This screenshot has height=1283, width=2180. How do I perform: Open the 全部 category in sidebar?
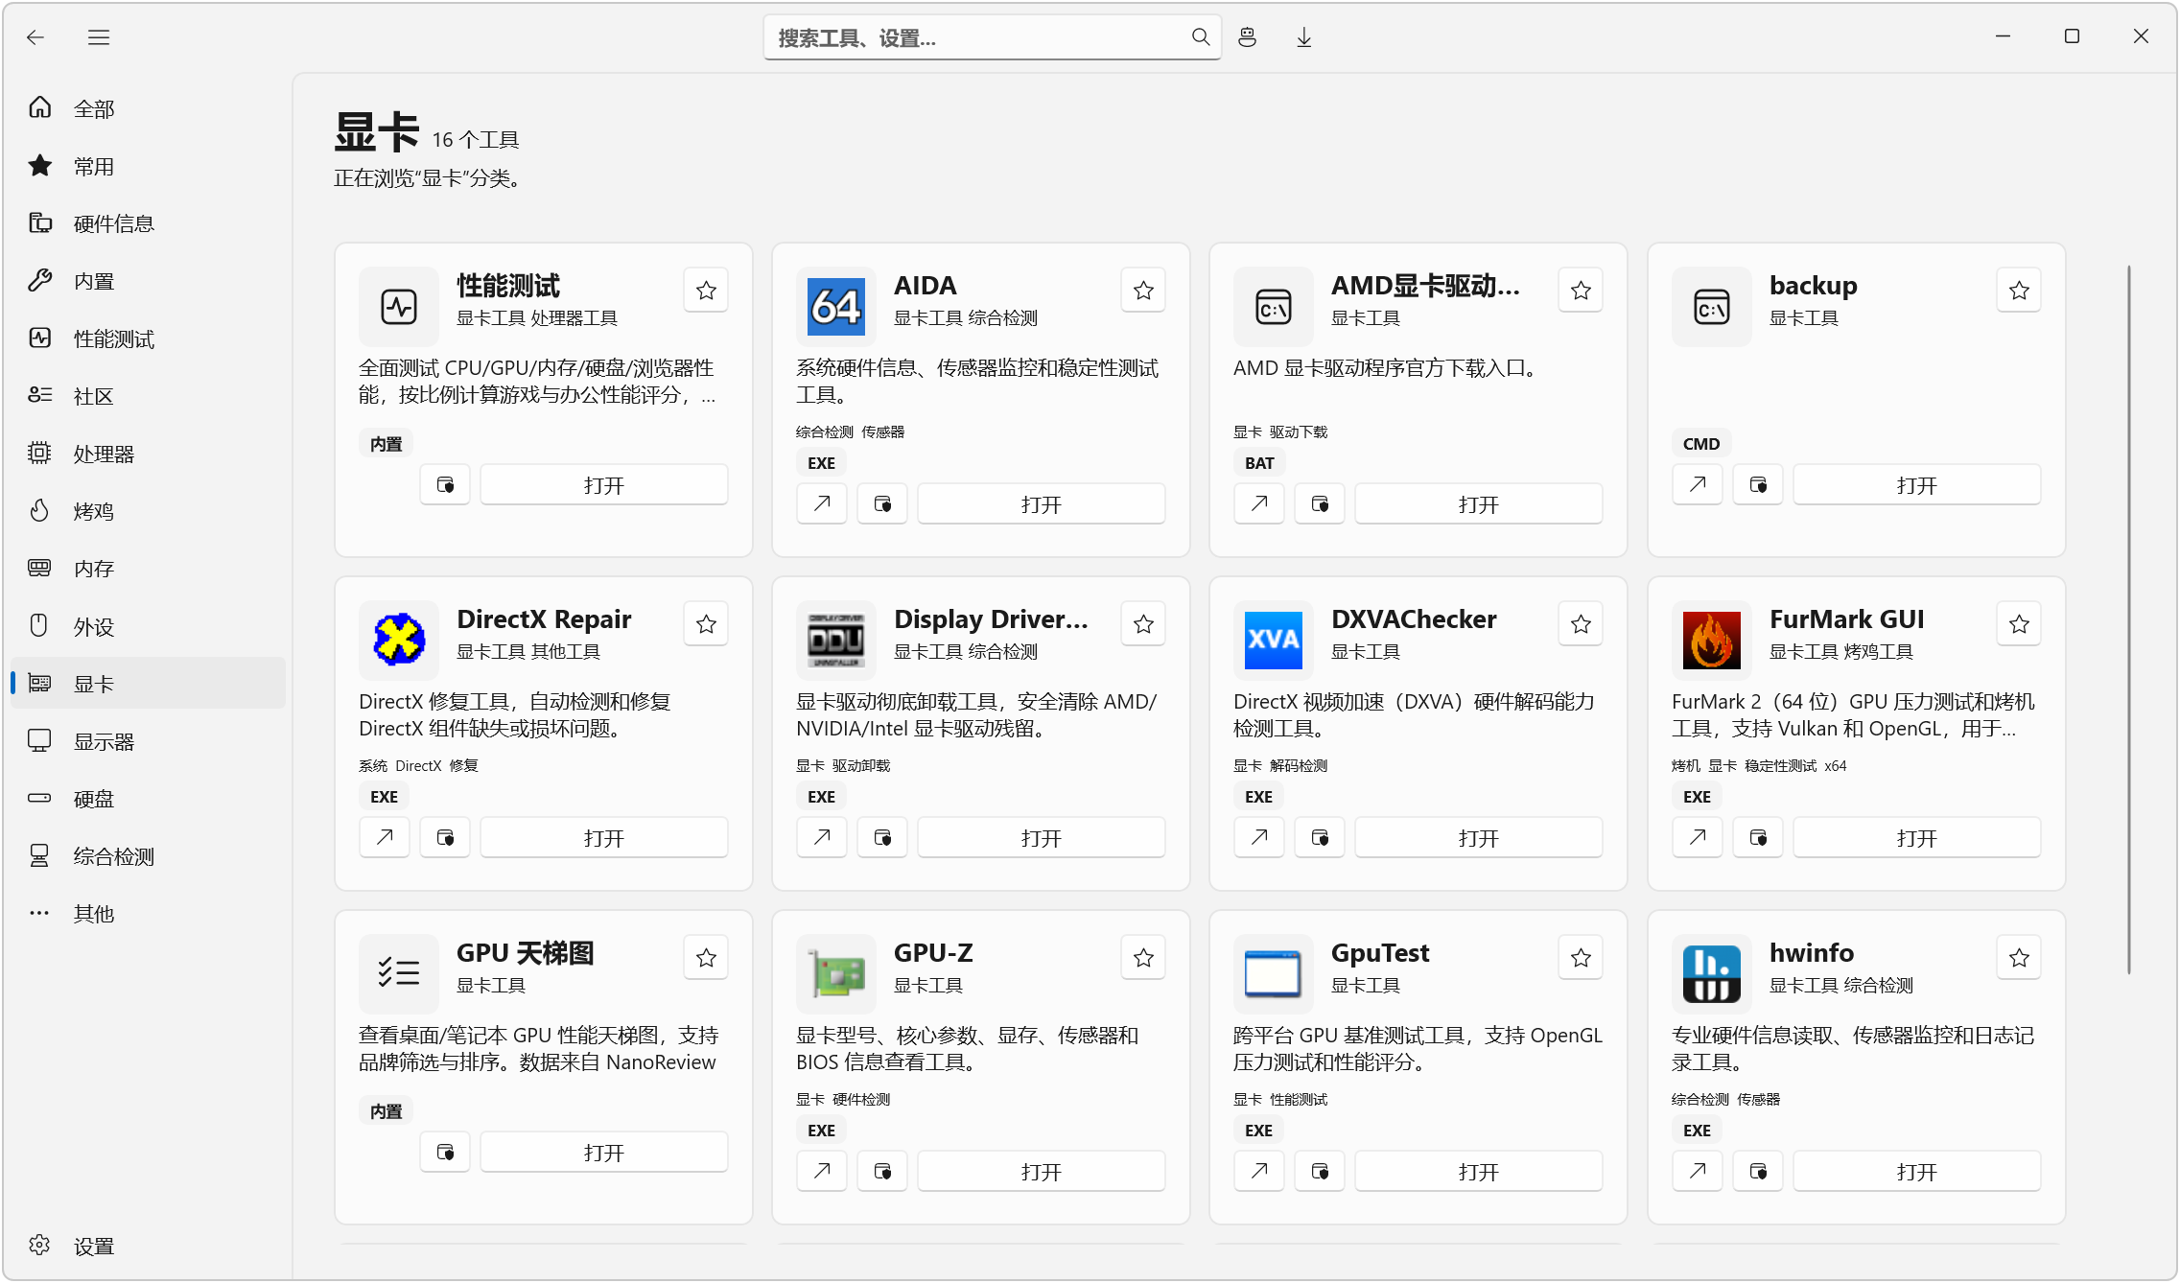pyautogui.click(x=148, y=108)
